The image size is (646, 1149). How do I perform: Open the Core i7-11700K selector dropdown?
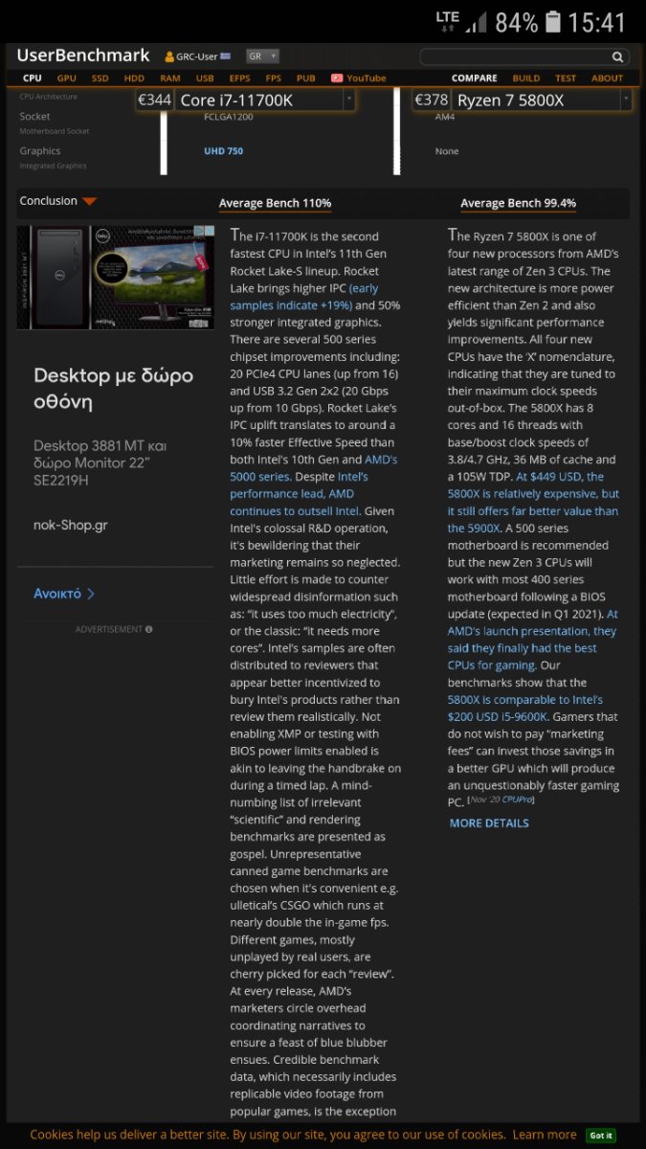[x=348, y=100]
